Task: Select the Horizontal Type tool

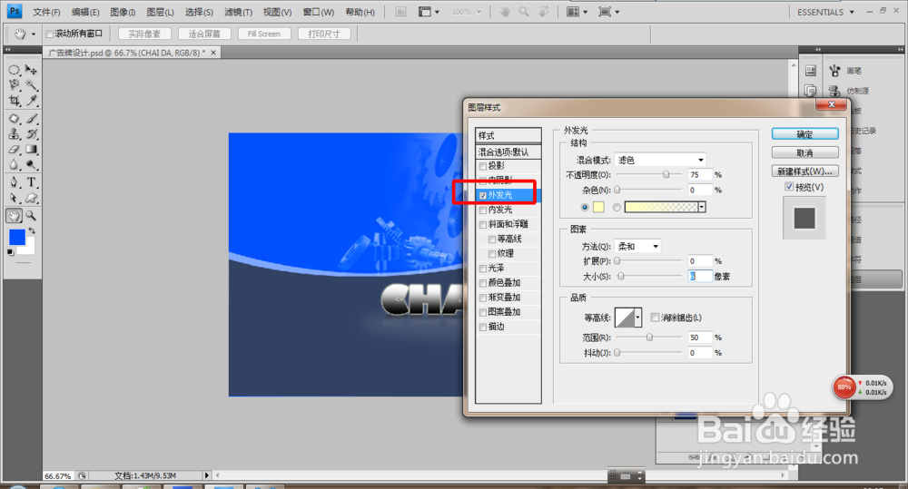Action: (x=31, y=182)
